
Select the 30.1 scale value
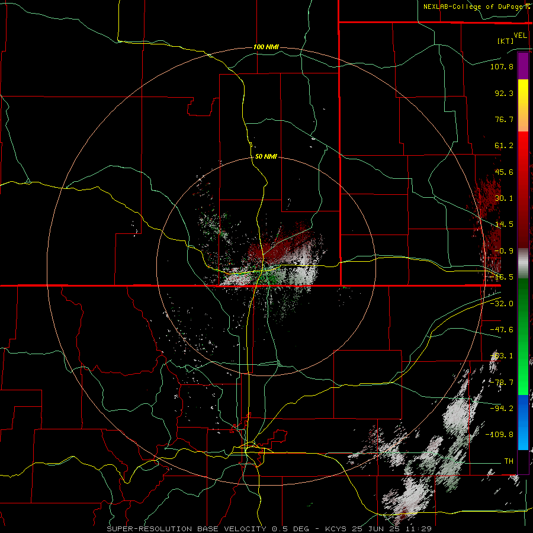[504, 198]
